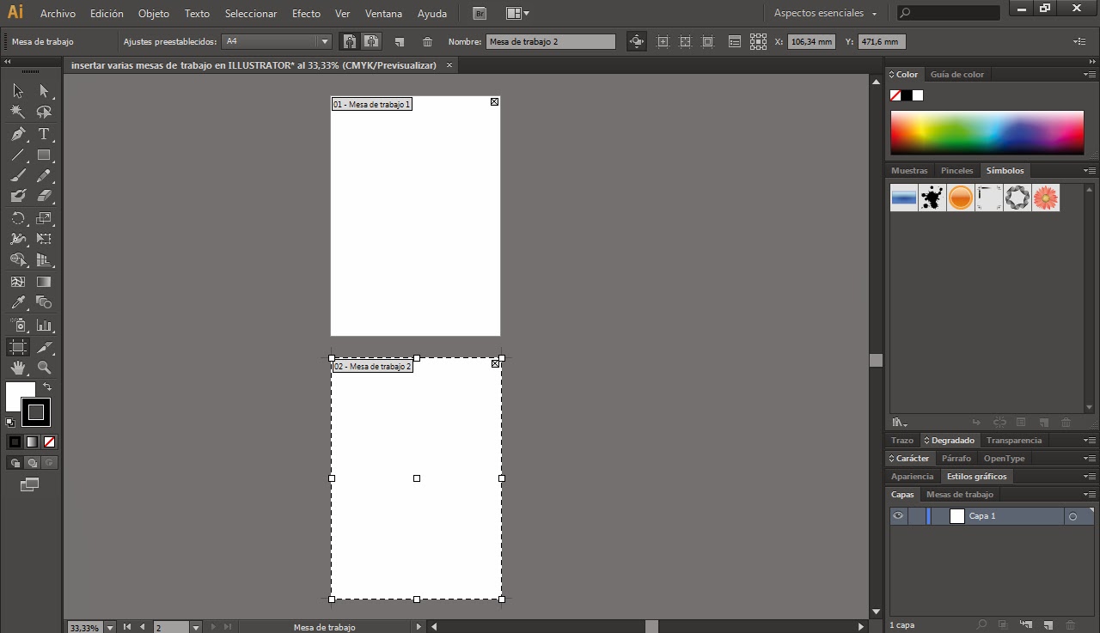
Task: Select the Lasso tool
Action: [x=44, y=112]
